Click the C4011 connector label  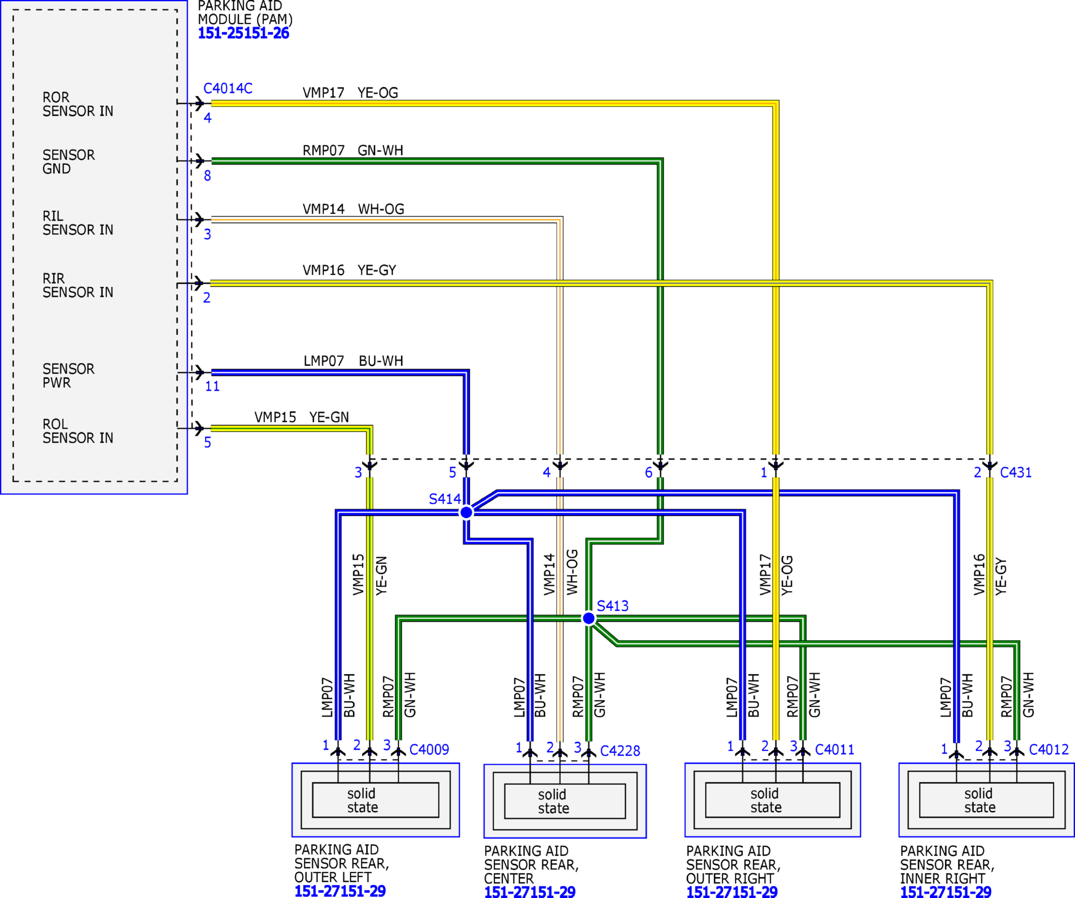pos(834,750)
